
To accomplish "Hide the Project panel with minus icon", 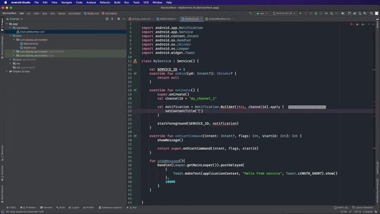I will click(x=124, y=18).
